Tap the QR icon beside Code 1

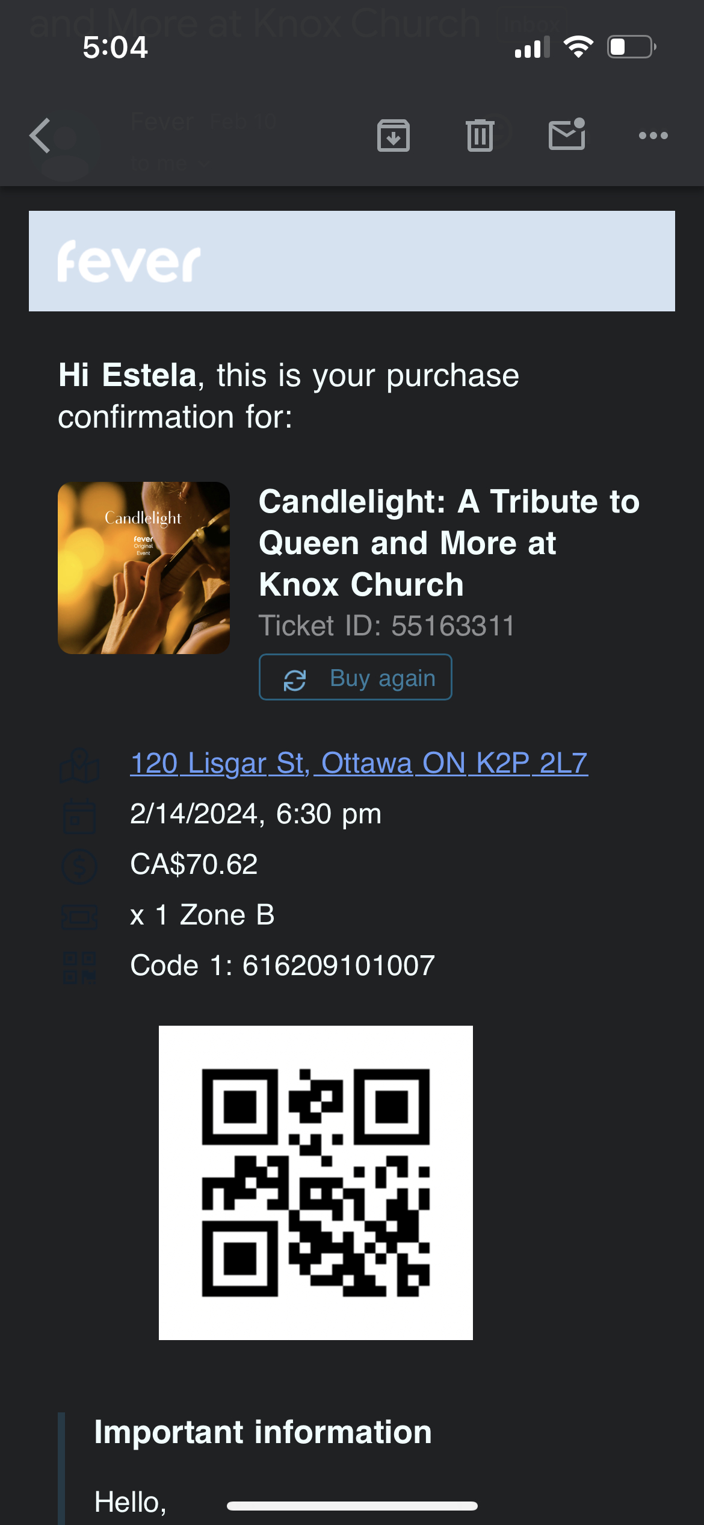click(x=79, y=967)
